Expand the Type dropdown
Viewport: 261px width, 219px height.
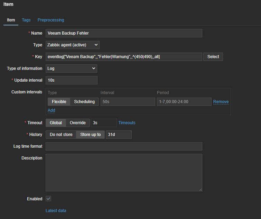pos(72,45)
